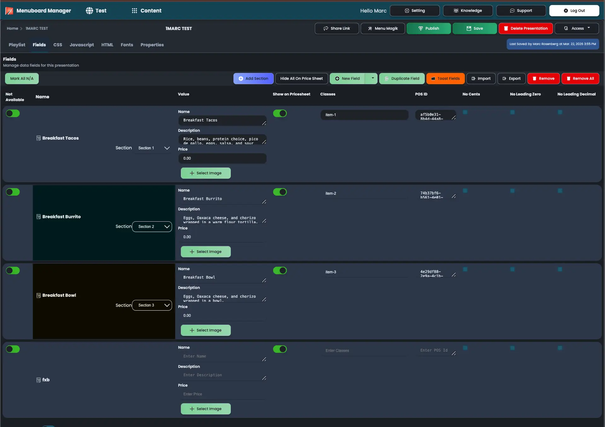
Task: Click Select Image for fxb field
Action: coord(206,409)
